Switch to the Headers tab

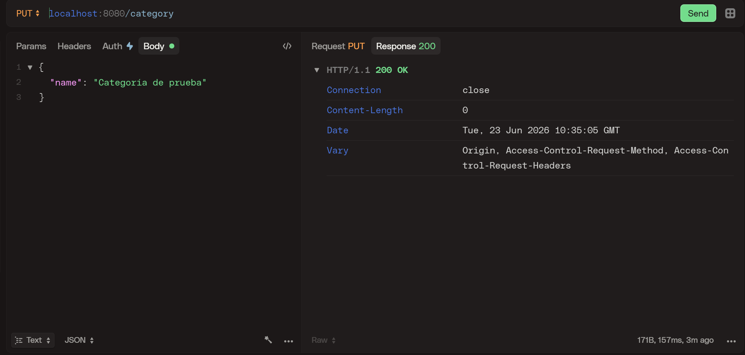coord(74,46)
